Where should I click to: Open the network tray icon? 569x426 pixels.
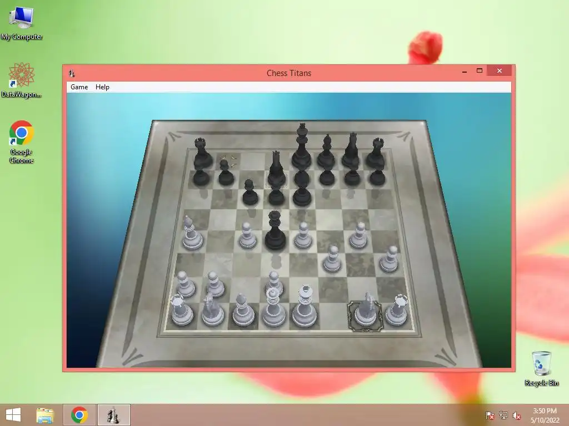(503, 415)
